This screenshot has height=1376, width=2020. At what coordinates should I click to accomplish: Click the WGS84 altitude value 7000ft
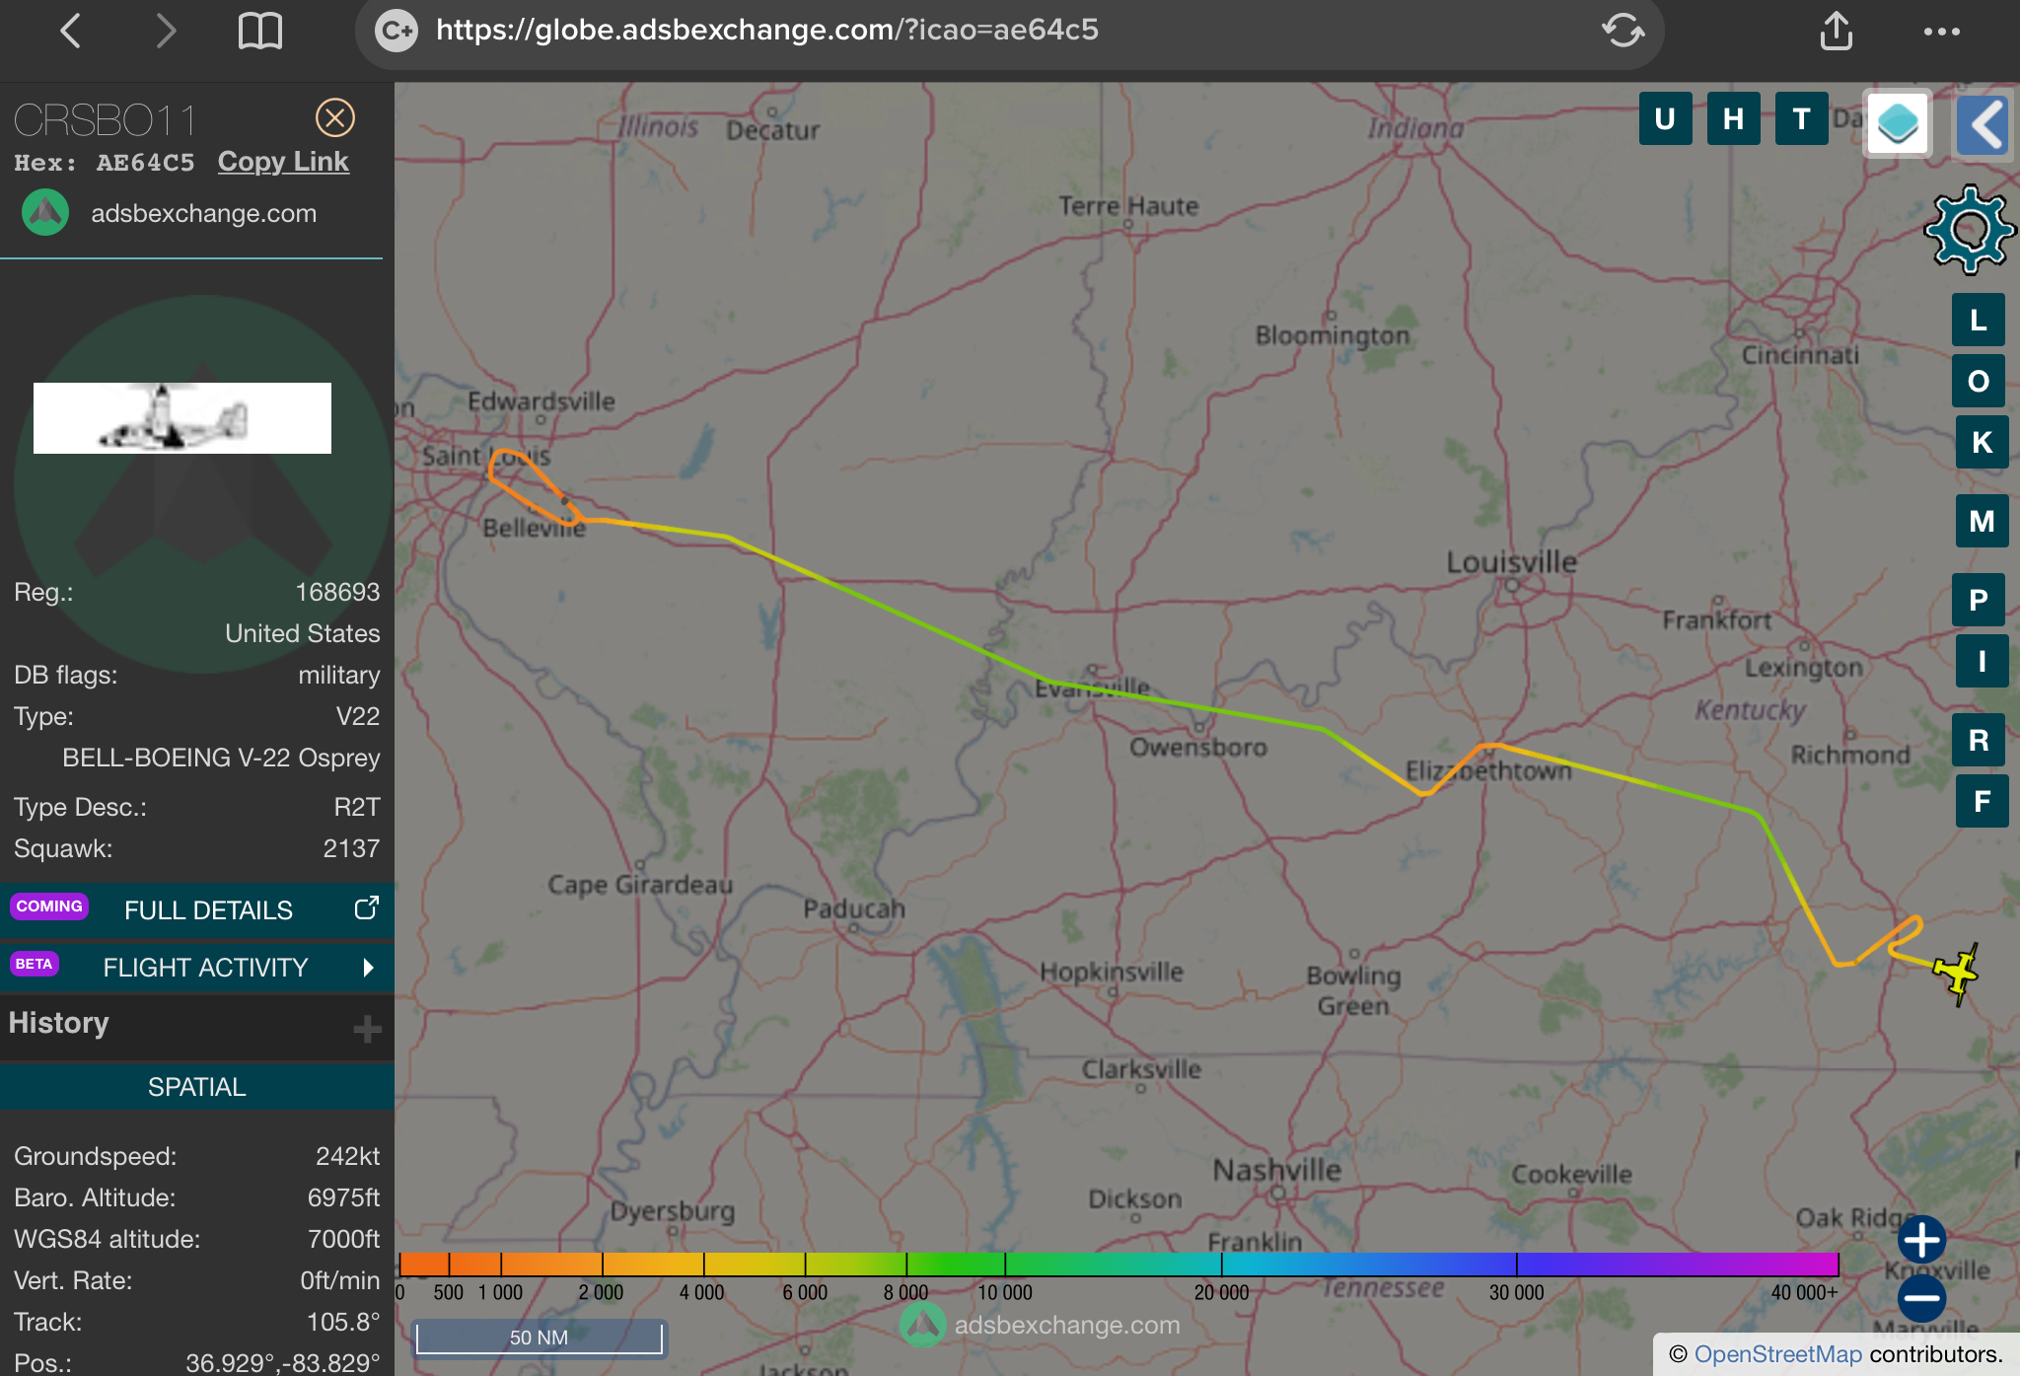coord(343,1239)
